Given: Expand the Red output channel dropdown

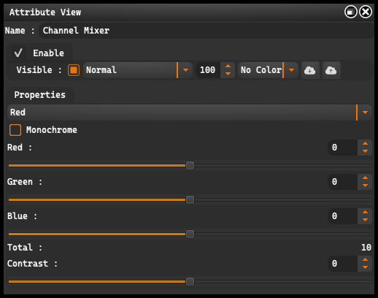Looking at the screenshot, I should [x=190, y=112].
